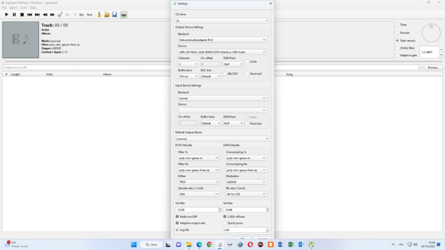Open the Dither TPDF dropdown
The image size is (445, 250).
click(198, 182)
